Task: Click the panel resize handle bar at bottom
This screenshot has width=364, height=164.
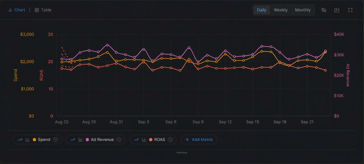Action: click(x=182, y=152)
